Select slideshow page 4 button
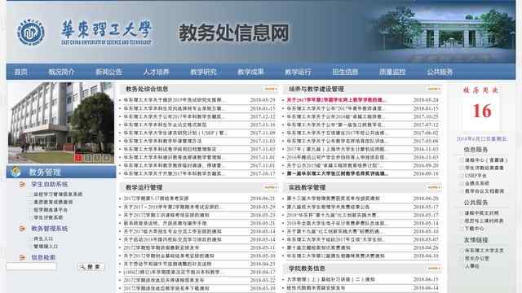The width and height of the screenshot is (522, 293). (106, 158)
